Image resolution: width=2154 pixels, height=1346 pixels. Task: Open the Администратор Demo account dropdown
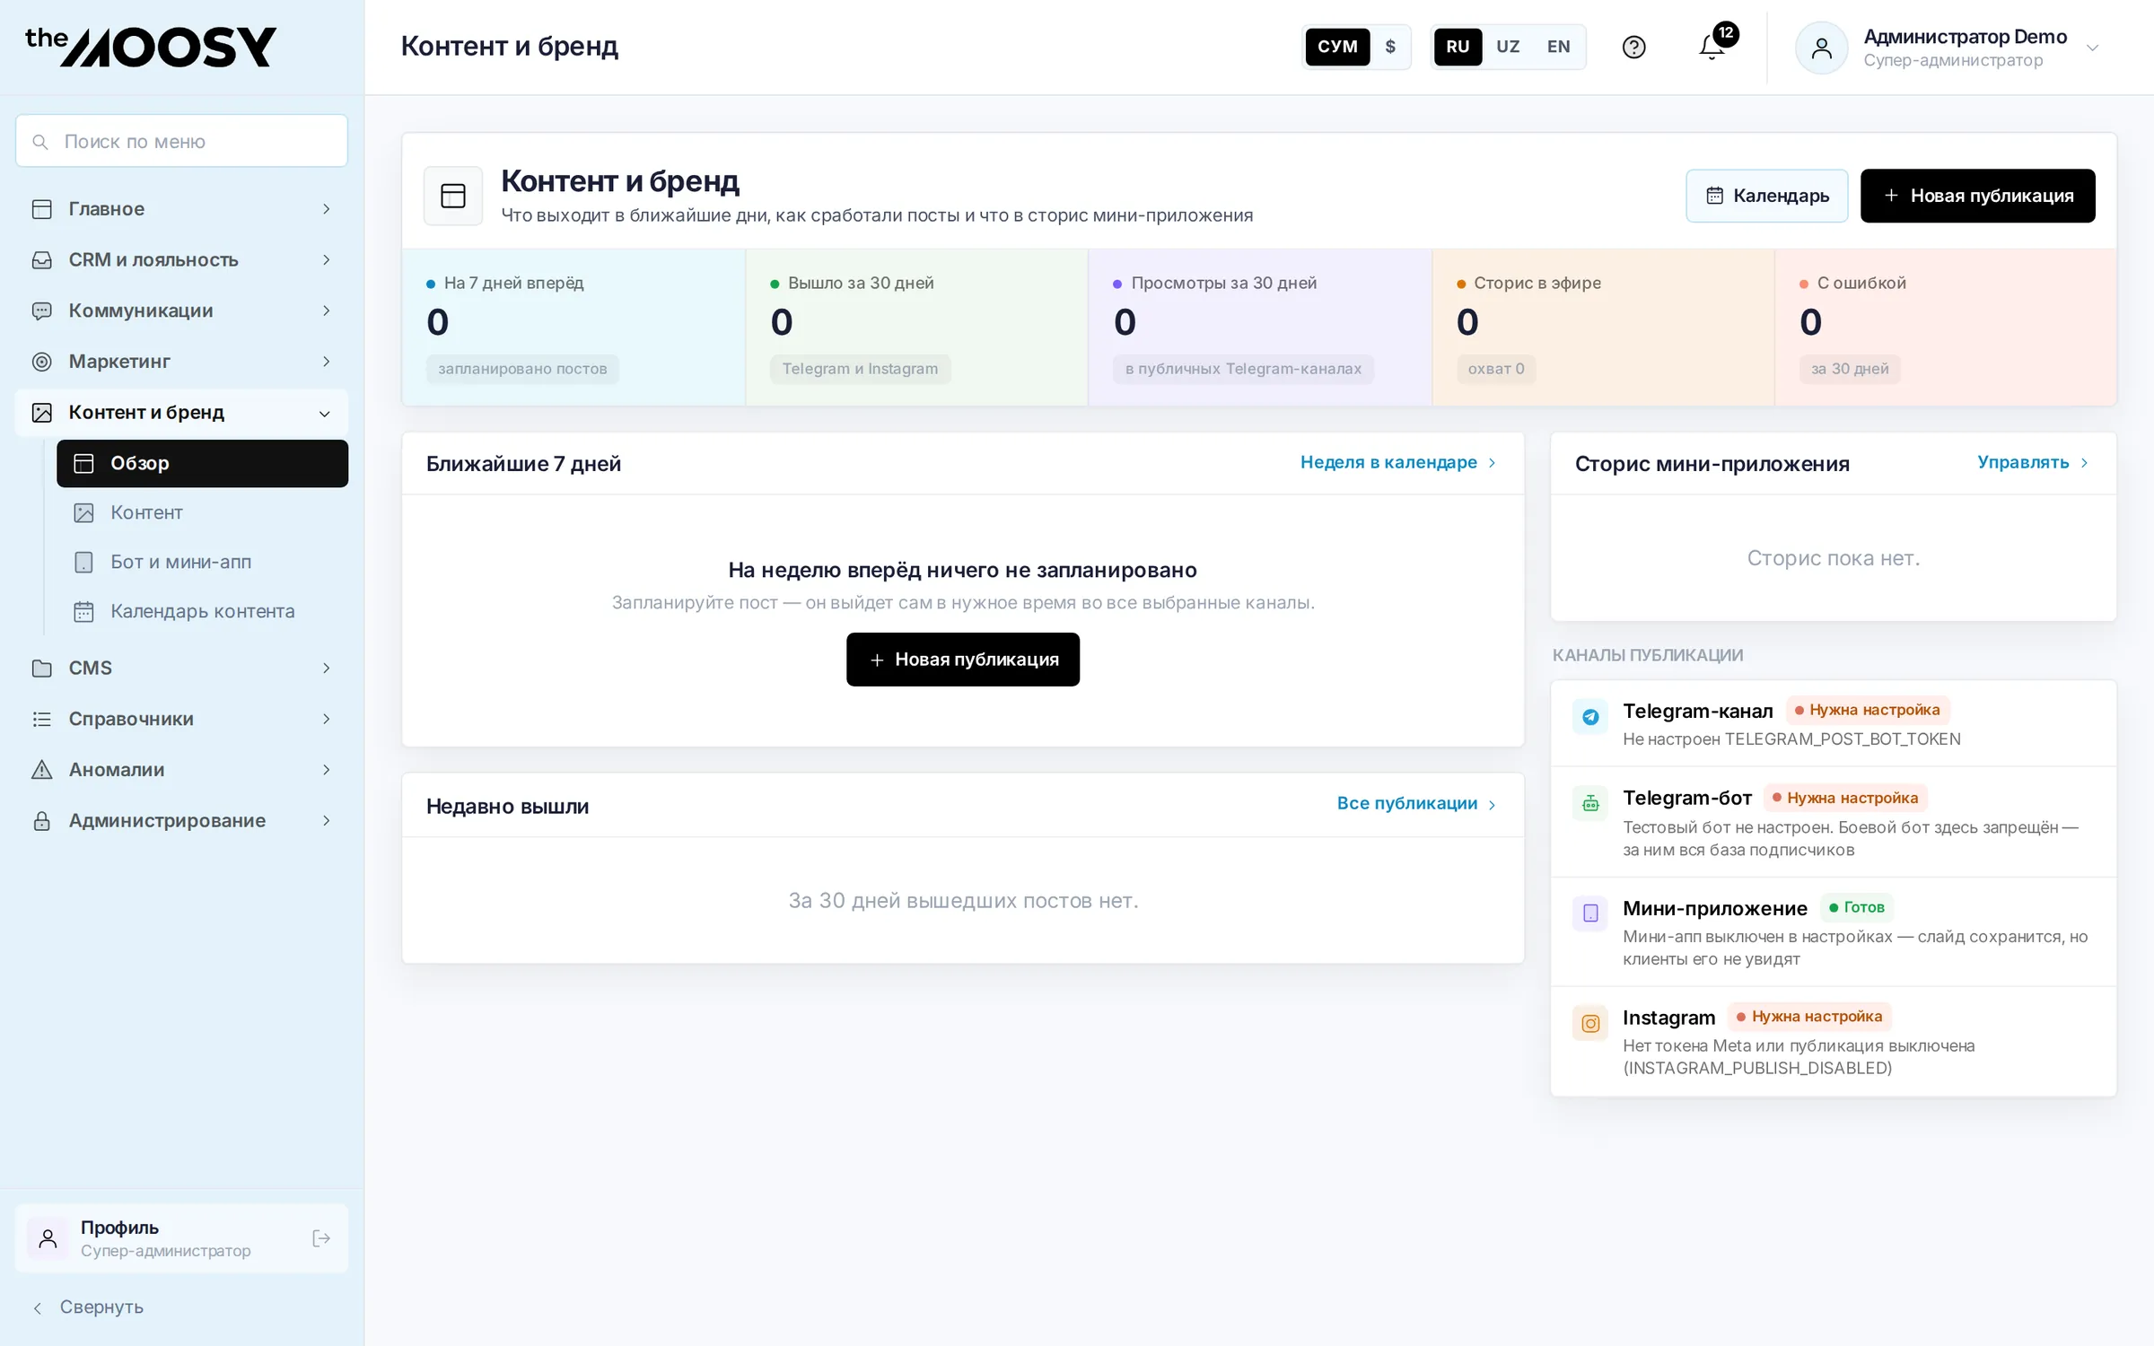[x=1948, y=48]
